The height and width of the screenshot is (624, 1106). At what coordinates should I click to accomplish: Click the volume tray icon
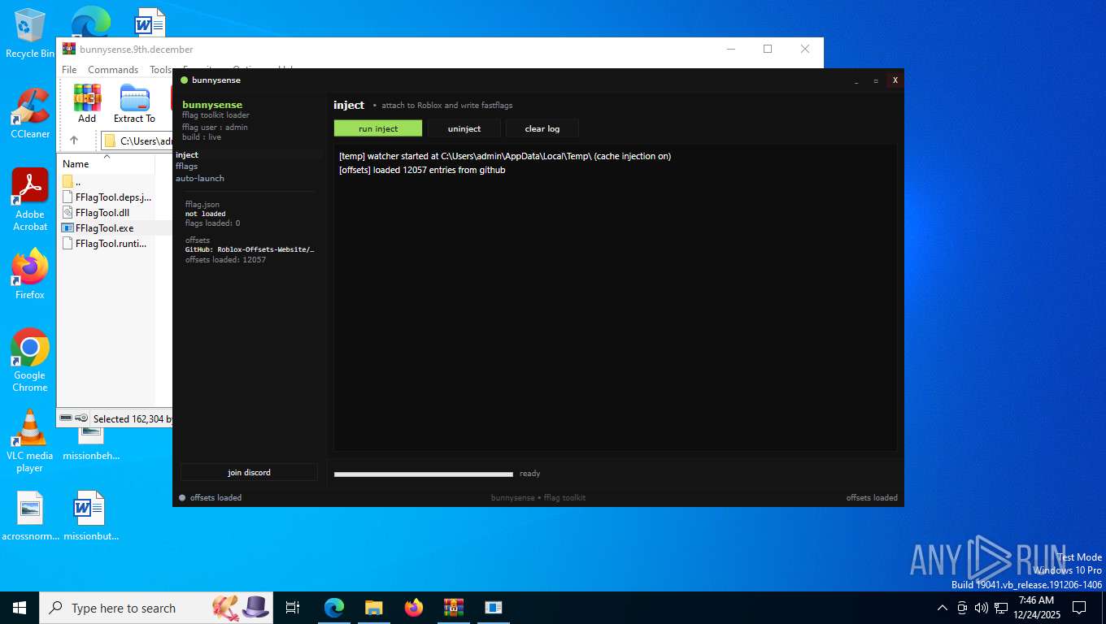(982, 608)
